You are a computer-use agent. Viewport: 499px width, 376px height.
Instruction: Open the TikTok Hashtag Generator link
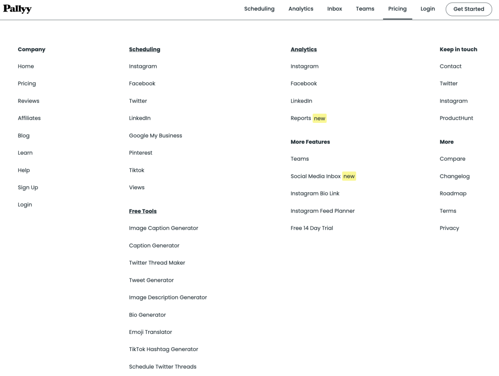pos(164,349)
